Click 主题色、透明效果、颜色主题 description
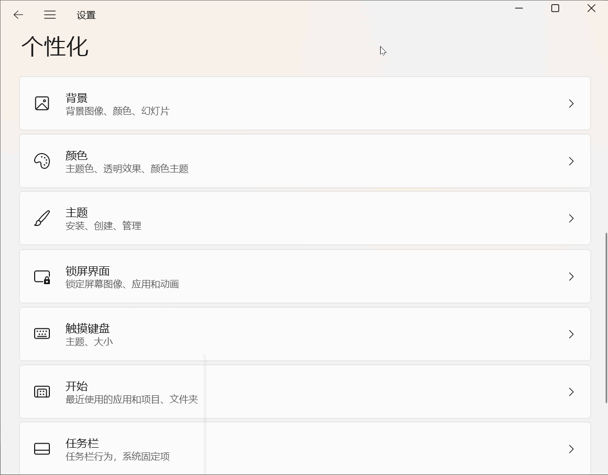The height and width of the screenshot is (475, 608). coord(127,169)
